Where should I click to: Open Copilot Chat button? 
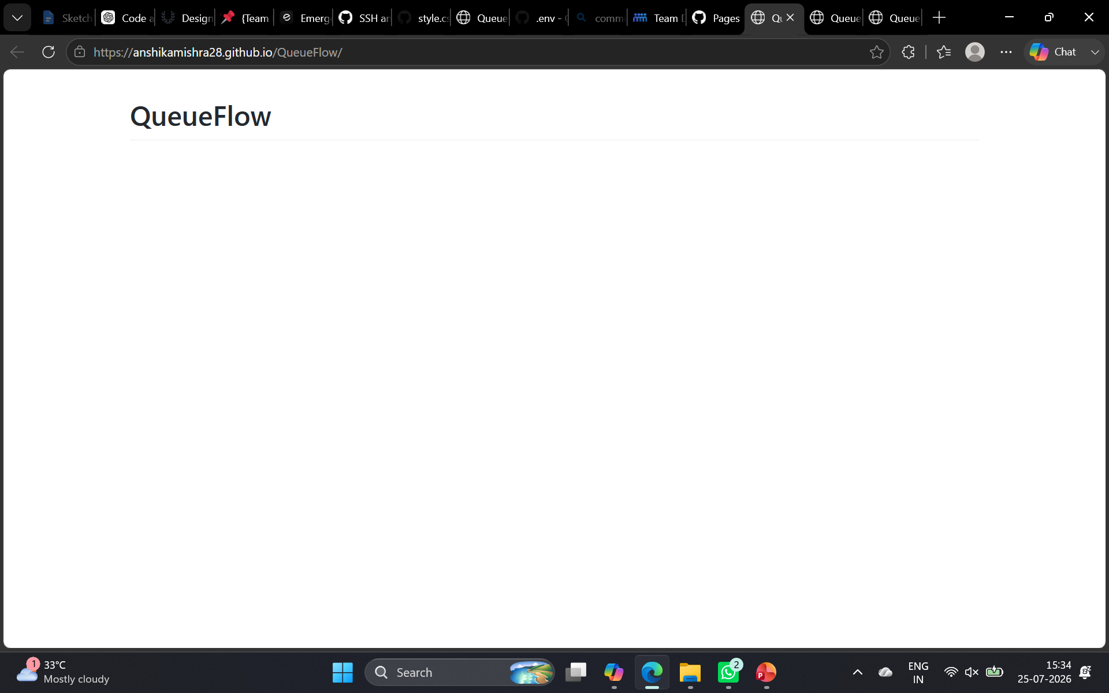point(1054,52)
